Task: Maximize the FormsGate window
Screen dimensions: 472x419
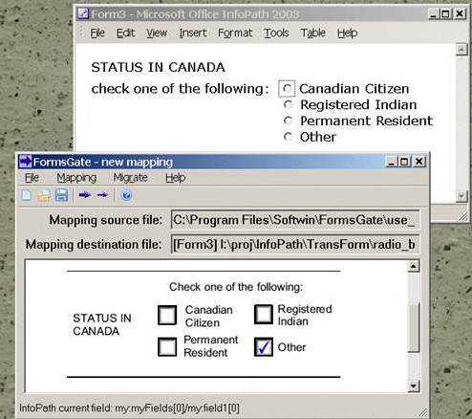Action: (x=404, y=162)
